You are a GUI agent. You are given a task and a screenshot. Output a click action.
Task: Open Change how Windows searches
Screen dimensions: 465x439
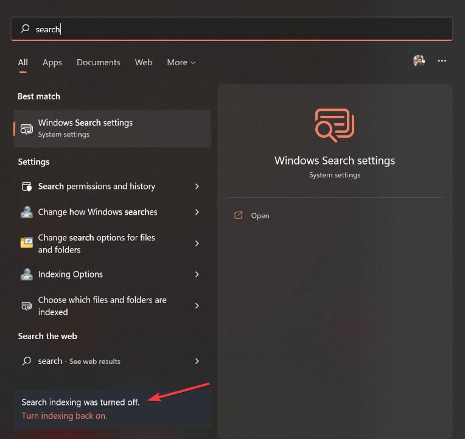(x=112, y=212)
